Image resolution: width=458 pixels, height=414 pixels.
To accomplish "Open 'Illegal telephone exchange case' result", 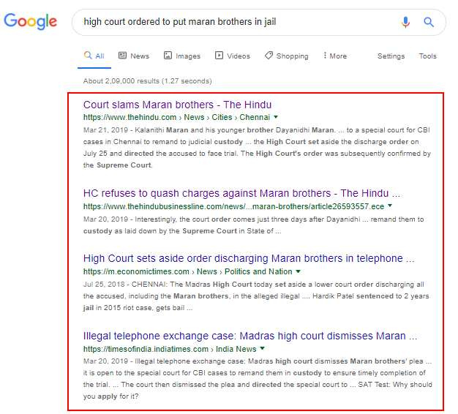I will click(x=250, y=336).
